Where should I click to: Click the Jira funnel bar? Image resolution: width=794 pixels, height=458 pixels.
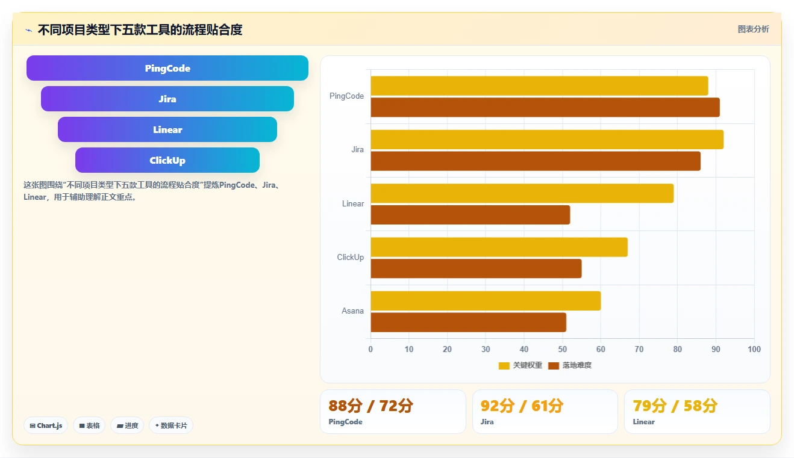point(167,99)
